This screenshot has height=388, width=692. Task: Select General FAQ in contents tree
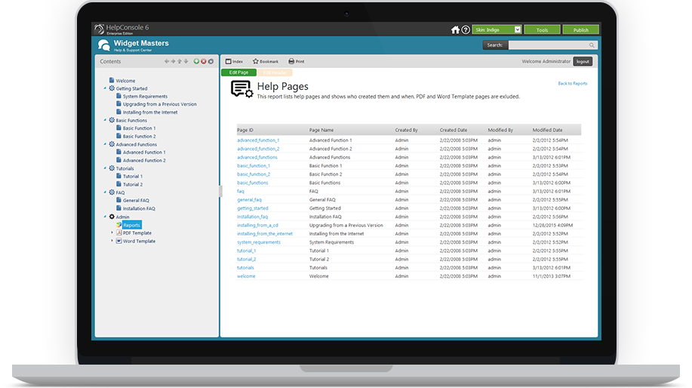coord(136,200)
